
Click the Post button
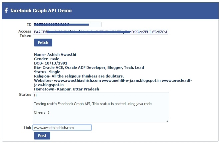[42, 136]
